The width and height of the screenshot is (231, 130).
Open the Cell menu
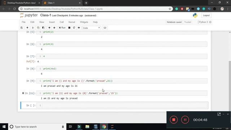[x=62, y=22]
